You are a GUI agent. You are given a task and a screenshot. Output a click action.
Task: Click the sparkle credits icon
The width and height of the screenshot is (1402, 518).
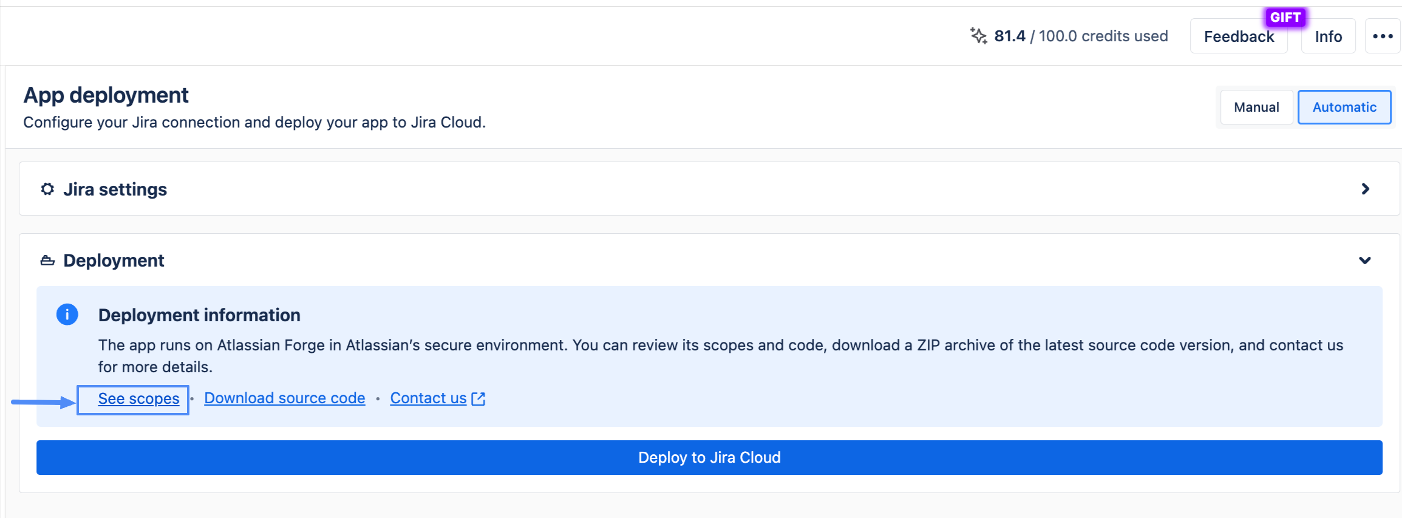[978, 36]
